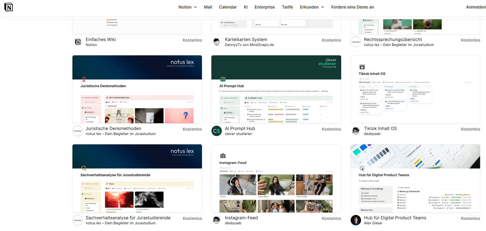Open Tiktok Inhalt OS preview thumbnail

tap(415, 89)
